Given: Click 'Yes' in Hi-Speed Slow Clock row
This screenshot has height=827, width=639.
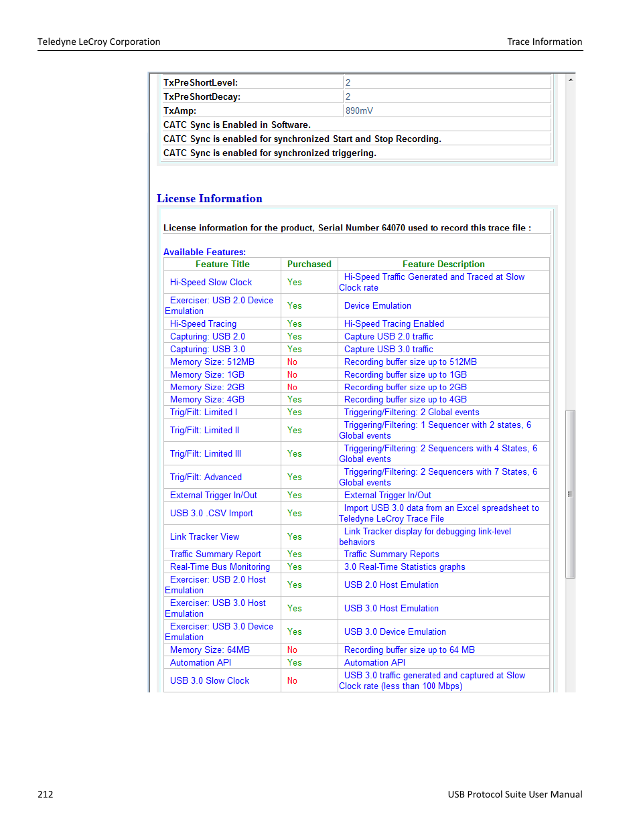Looking at the screenshot, I should 295,283.
